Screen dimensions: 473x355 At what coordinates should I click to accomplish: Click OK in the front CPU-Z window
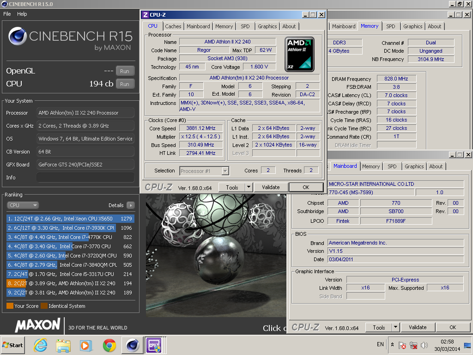pyautogui.click(x=306, y=188)
